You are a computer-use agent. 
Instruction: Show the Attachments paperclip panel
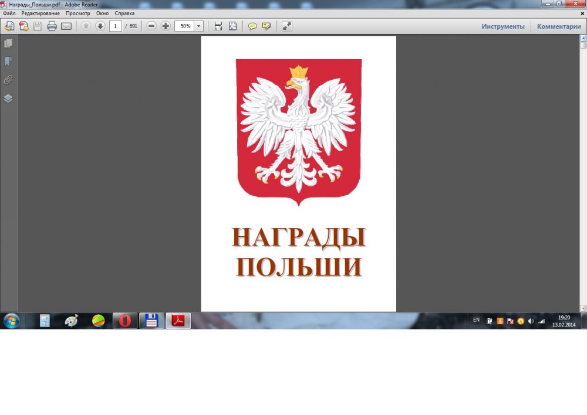[x=8, y=80]
